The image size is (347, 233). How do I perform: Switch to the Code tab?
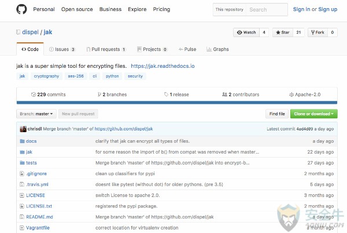point(30,49)
